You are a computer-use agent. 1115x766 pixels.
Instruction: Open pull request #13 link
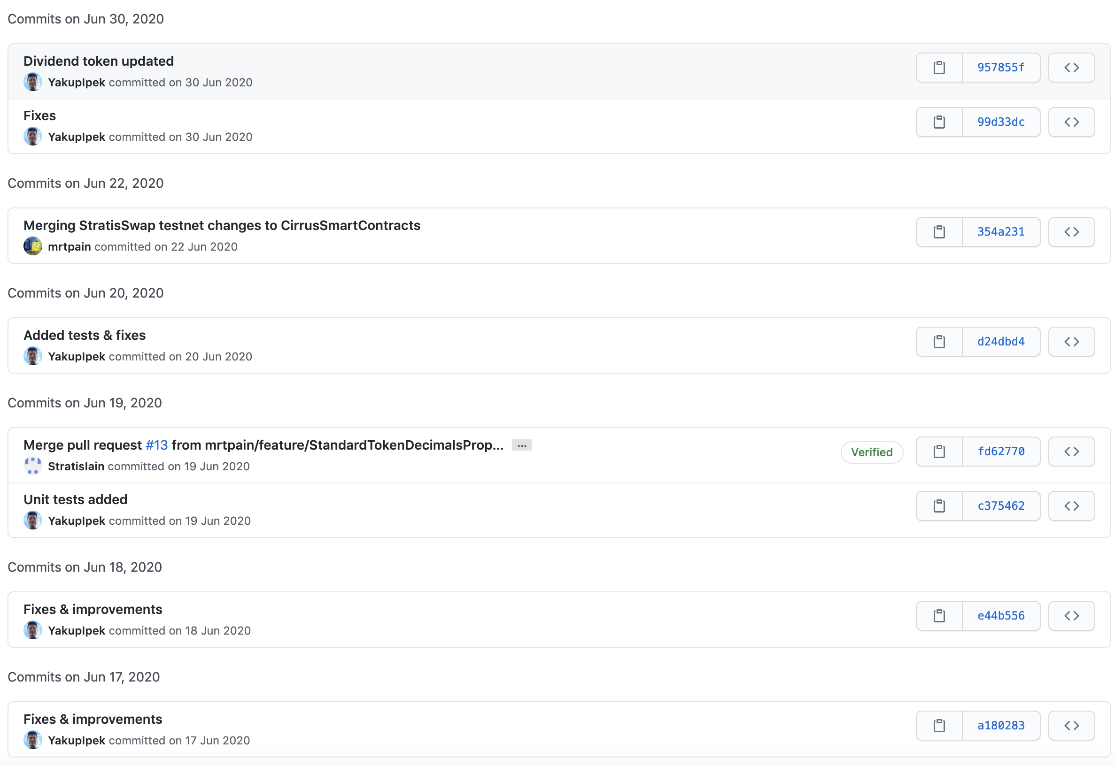tap(156, 445)
